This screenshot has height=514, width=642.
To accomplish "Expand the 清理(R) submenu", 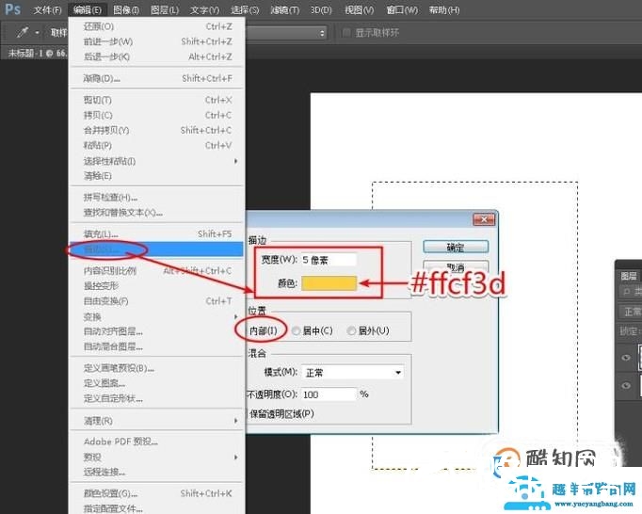I will pos(157,421).
